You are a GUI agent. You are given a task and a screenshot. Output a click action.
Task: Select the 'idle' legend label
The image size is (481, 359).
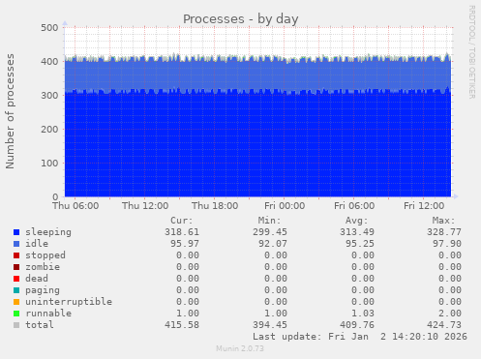(x=37, y=244)
